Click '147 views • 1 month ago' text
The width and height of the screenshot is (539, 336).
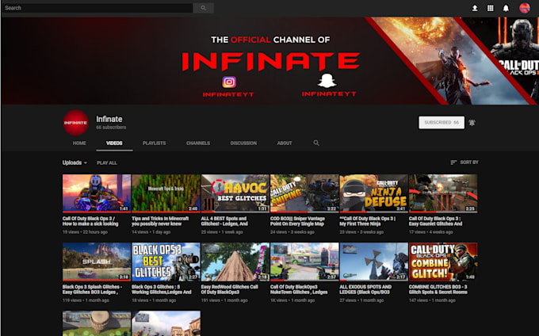[x=432, y=300]
